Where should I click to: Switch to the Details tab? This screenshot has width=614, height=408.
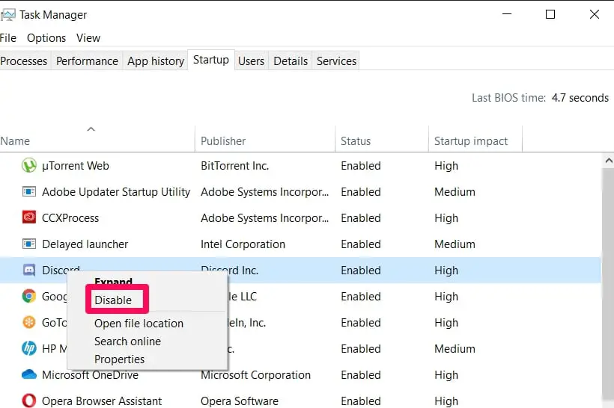click(x=291, y=61)
